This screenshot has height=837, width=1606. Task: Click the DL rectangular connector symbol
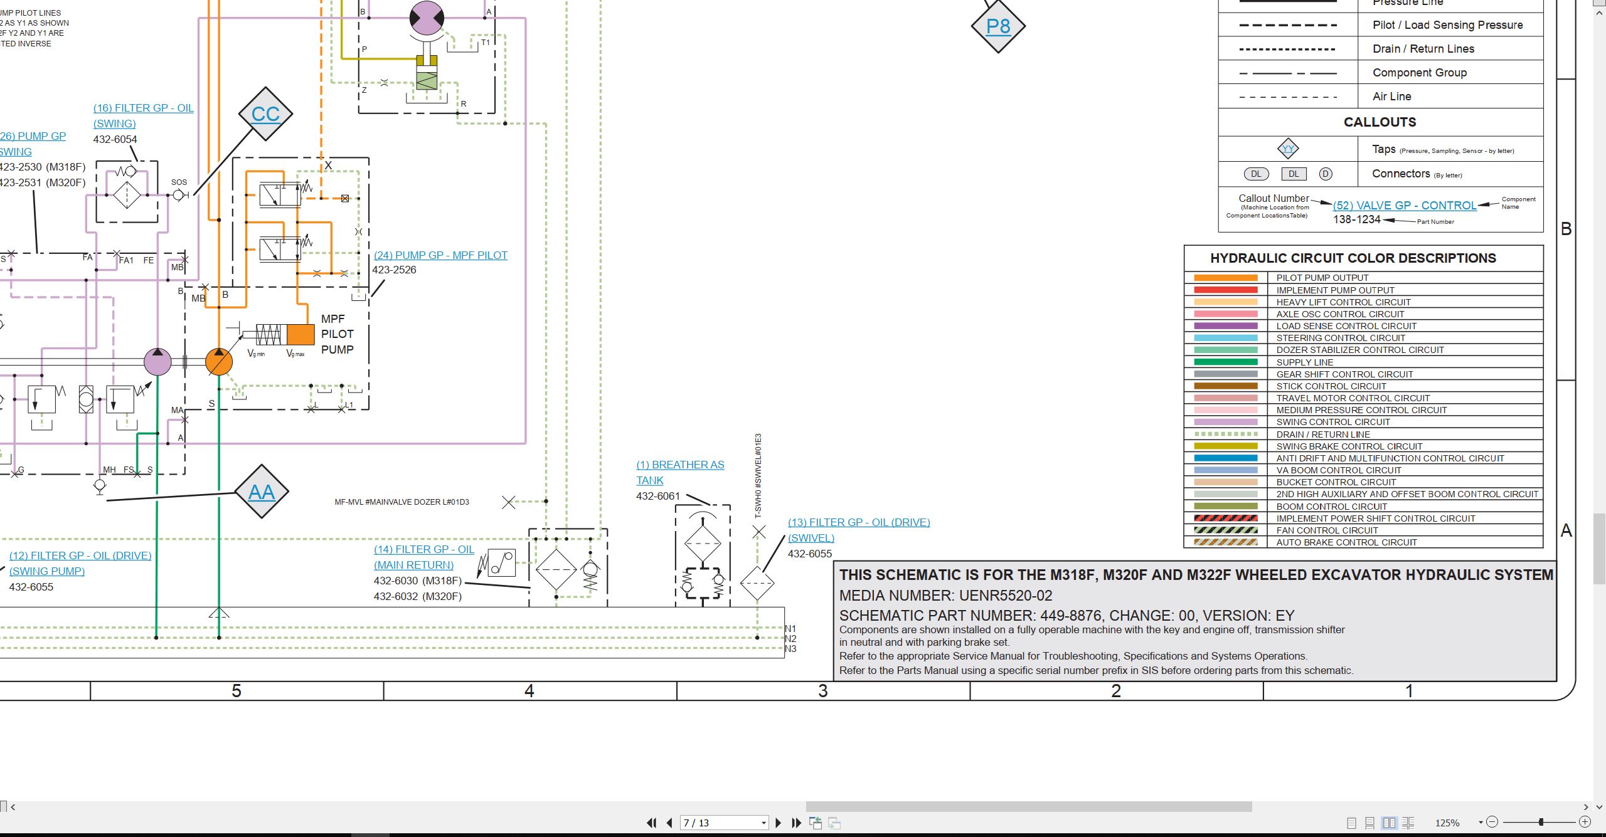(x=1294, y=174)
